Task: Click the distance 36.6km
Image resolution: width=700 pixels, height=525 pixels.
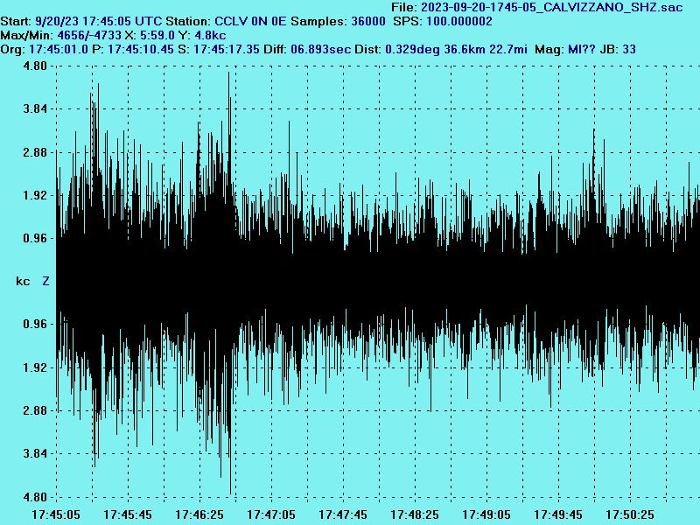Action: tap(465, 49)
